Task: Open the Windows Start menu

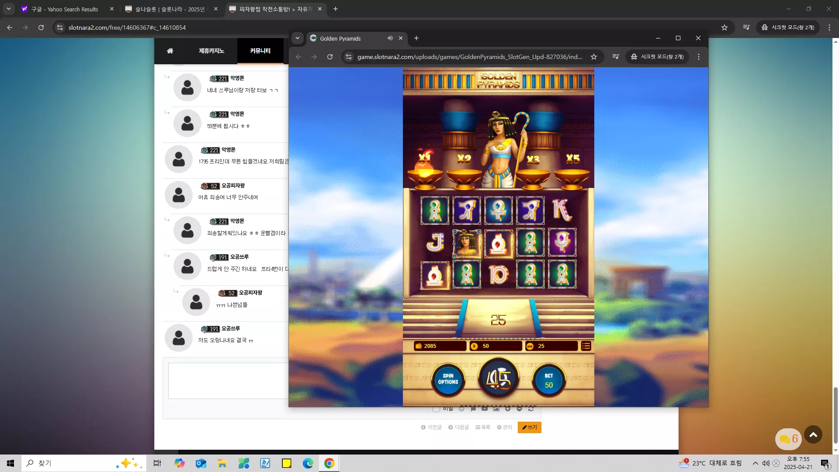Action: pyautogui.click(x=10, y=463)
